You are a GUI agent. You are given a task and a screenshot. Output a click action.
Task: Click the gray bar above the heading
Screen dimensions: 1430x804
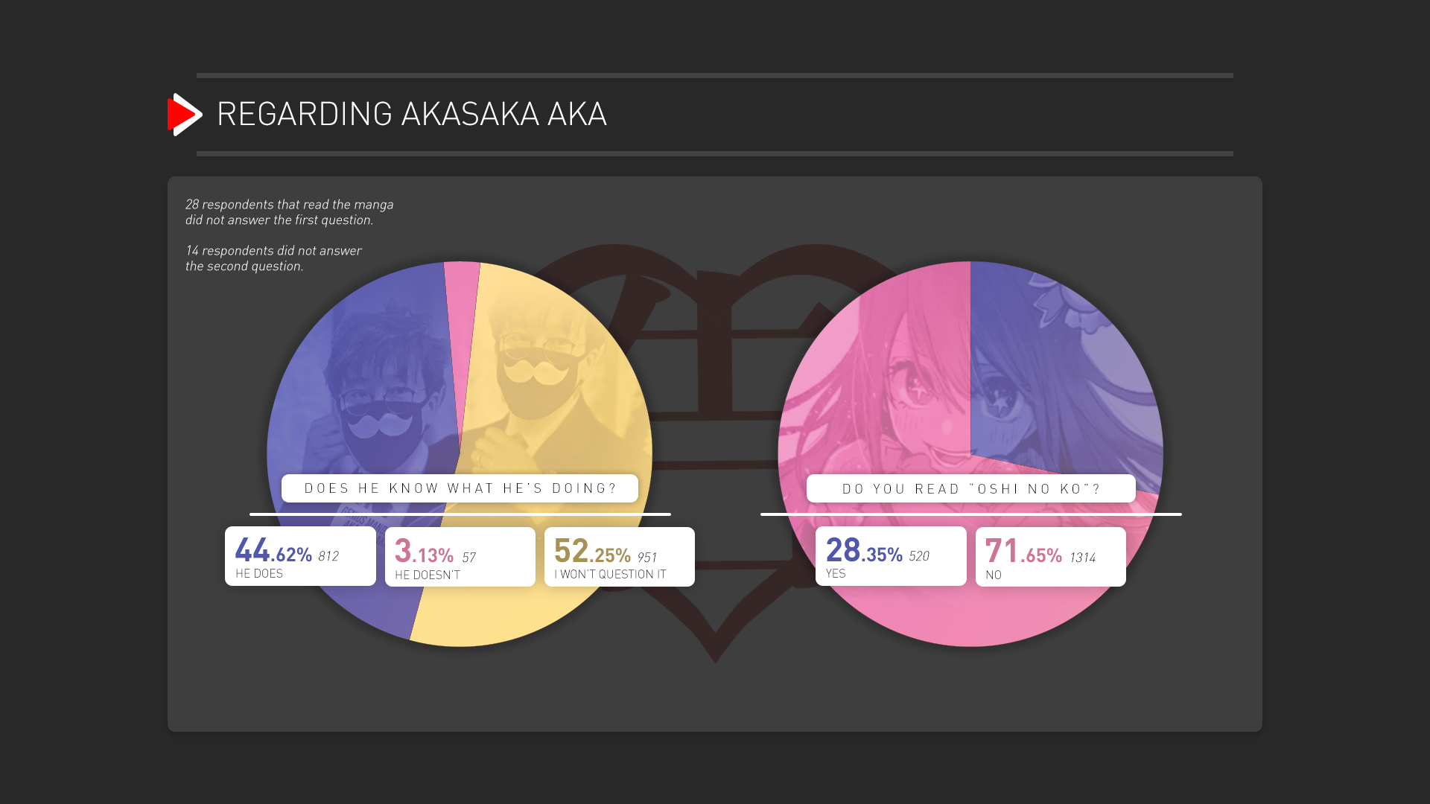coord(715,75)
